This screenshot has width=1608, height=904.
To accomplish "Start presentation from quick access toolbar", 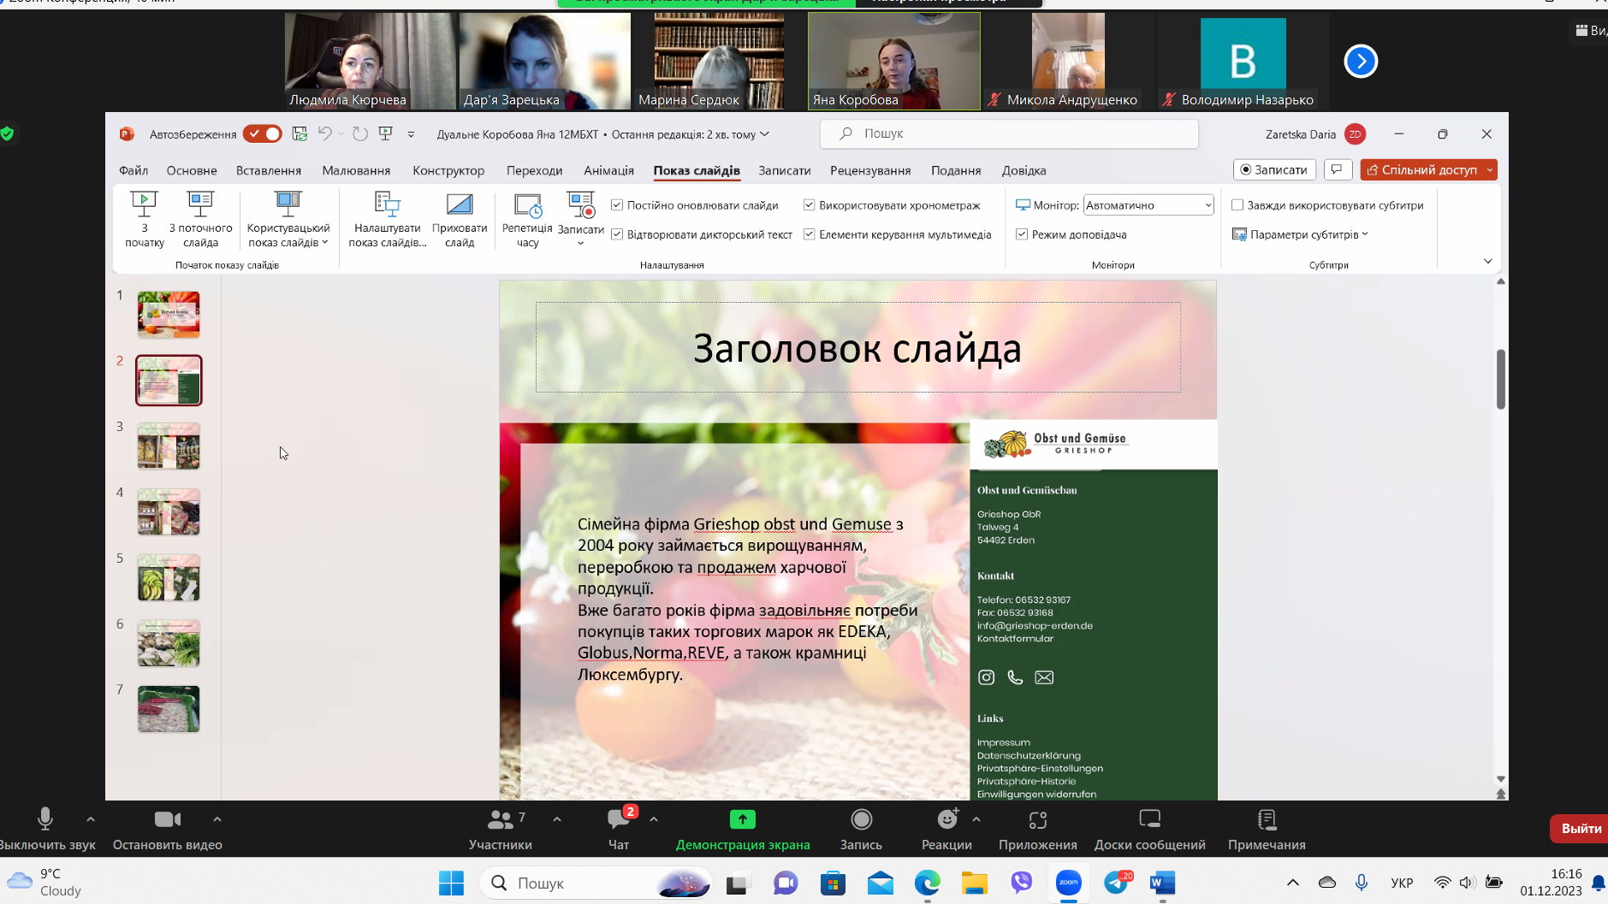I will point(386,133).
